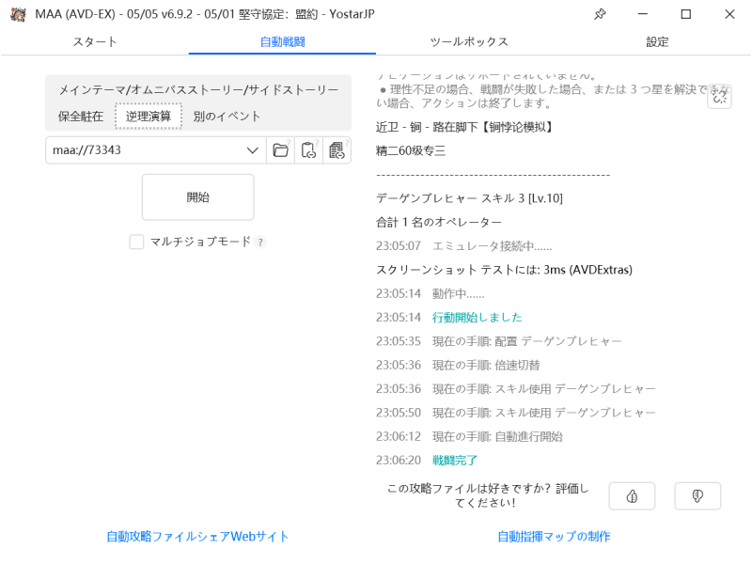Click the MAA app icon in title bar
This screenshot has width=752, height=564.
point(18,14)
